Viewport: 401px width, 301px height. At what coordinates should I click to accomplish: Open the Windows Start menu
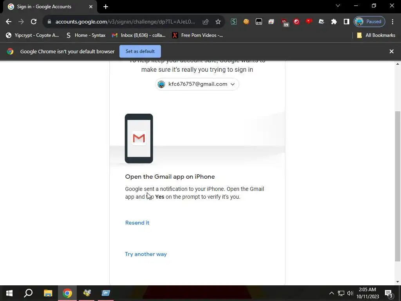tap(9, 293)
